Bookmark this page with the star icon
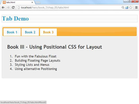Viewport: 139px width, 104px height. tap(131, 8)
